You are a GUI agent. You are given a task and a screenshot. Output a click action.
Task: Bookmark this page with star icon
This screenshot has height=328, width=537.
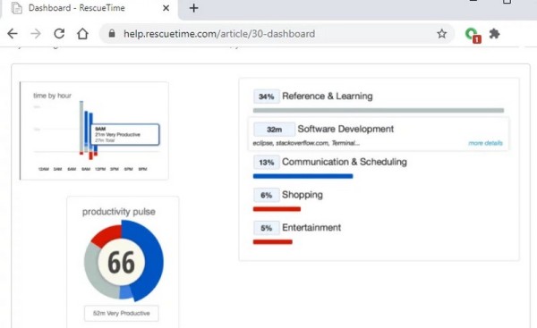click(x=442, y=34)
